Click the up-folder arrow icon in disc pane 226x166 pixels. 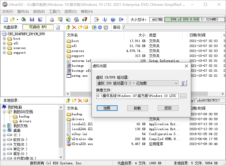tap(68, 27)
